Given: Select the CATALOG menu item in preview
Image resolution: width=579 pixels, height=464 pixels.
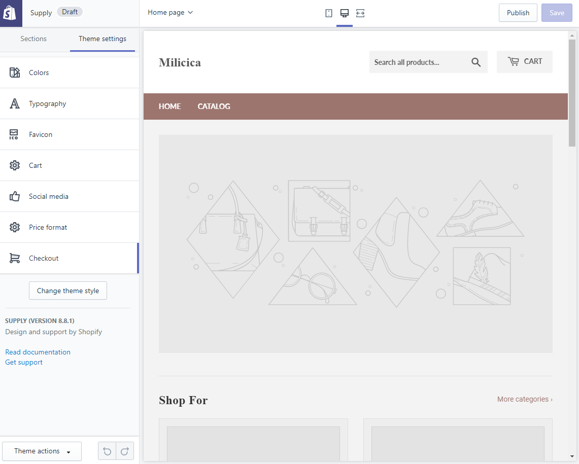Looking at the screenshot, I should click(214, 106).
